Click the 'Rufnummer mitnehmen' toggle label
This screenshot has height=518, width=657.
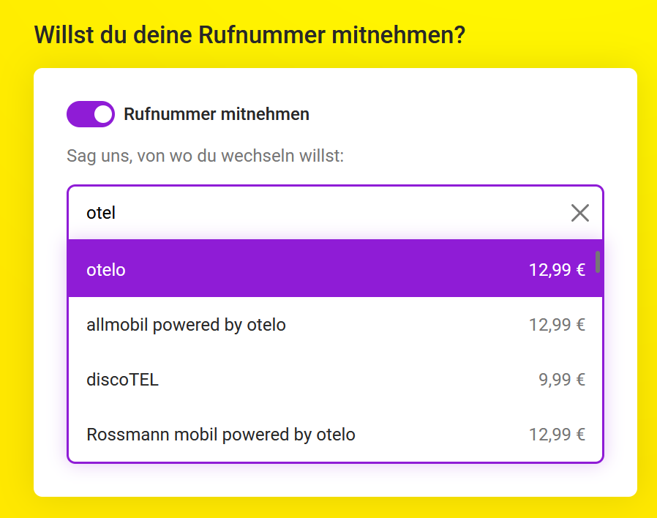pos(217,114)
